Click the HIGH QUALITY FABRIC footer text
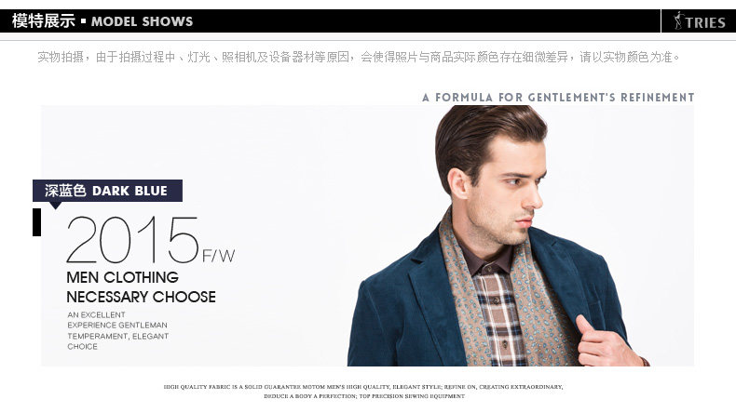This screenshot has height=413, width=736. 363,392
